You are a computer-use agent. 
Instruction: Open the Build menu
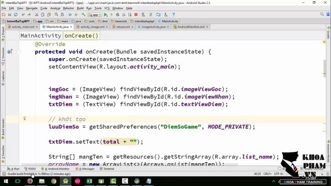coord(80,8)
